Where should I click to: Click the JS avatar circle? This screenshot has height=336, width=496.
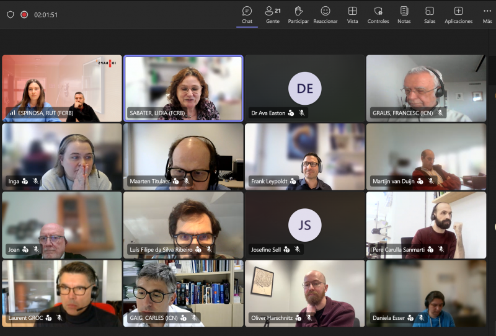pos(305,225)
